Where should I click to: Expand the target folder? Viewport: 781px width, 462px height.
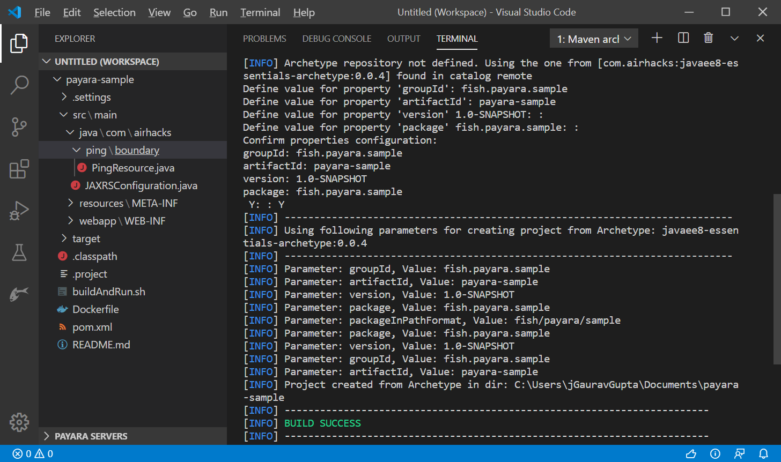(86, 239)
